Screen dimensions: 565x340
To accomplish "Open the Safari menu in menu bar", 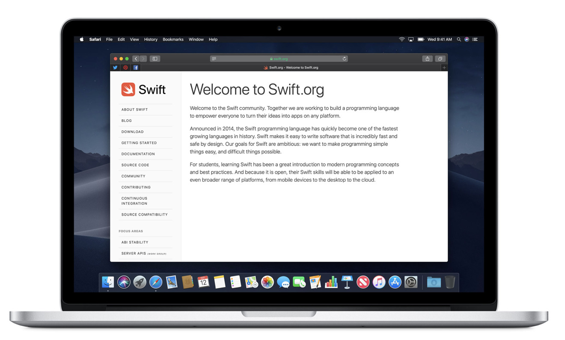I will 95,39.
